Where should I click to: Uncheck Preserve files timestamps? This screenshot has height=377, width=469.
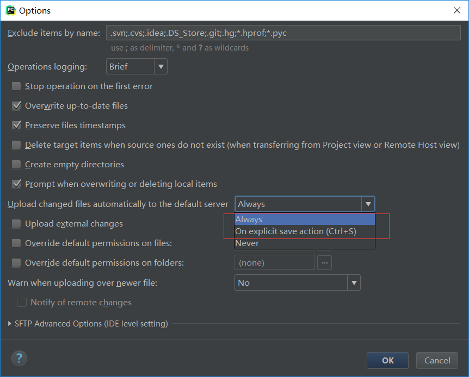click(16, 125)
